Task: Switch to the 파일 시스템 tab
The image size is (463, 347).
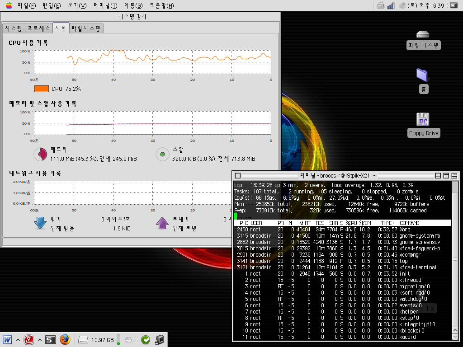Action: click(x=86, y=28)
